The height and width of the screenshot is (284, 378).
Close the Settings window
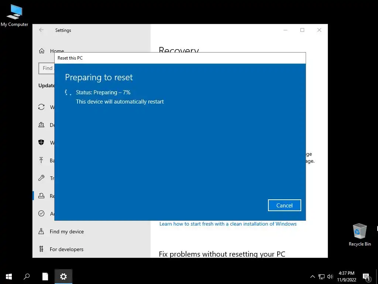tap(319, 30)
